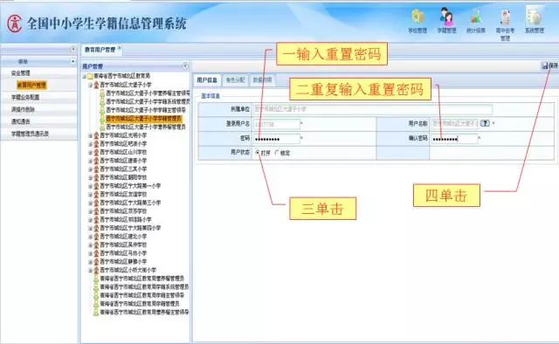The image size is (559, 344).
Task: Click the 密码 password input field
Action: click(x=276, y=139)
